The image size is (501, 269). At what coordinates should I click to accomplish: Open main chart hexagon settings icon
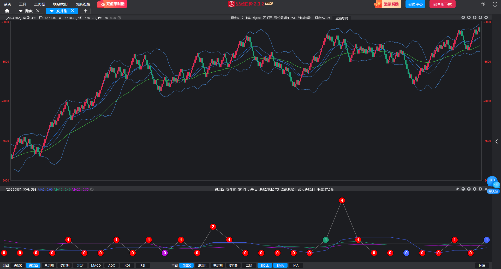click(x=486, y=17)
